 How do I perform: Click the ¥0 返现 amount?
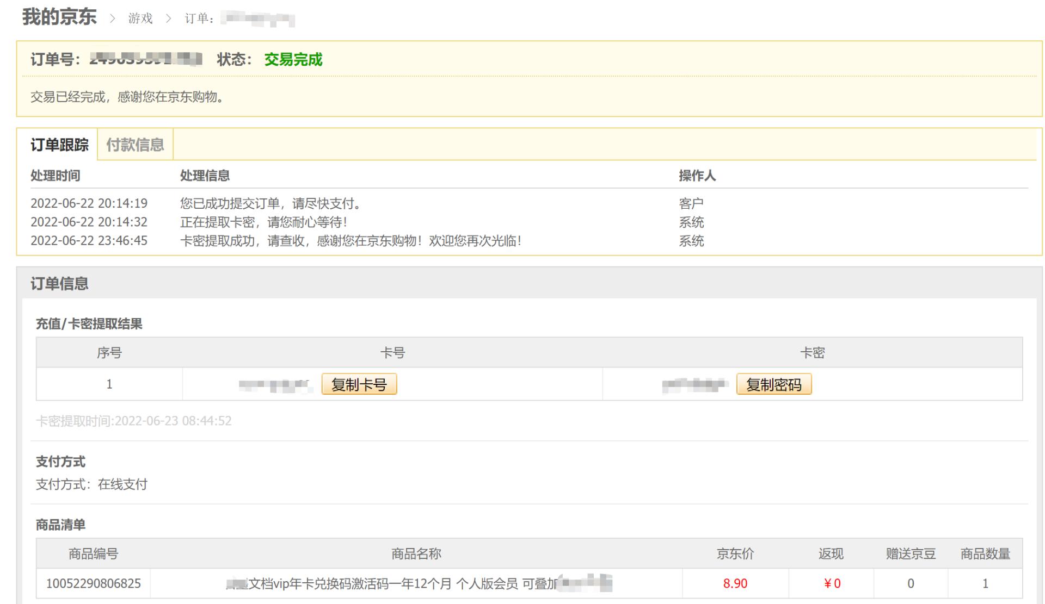pos(832,584)
